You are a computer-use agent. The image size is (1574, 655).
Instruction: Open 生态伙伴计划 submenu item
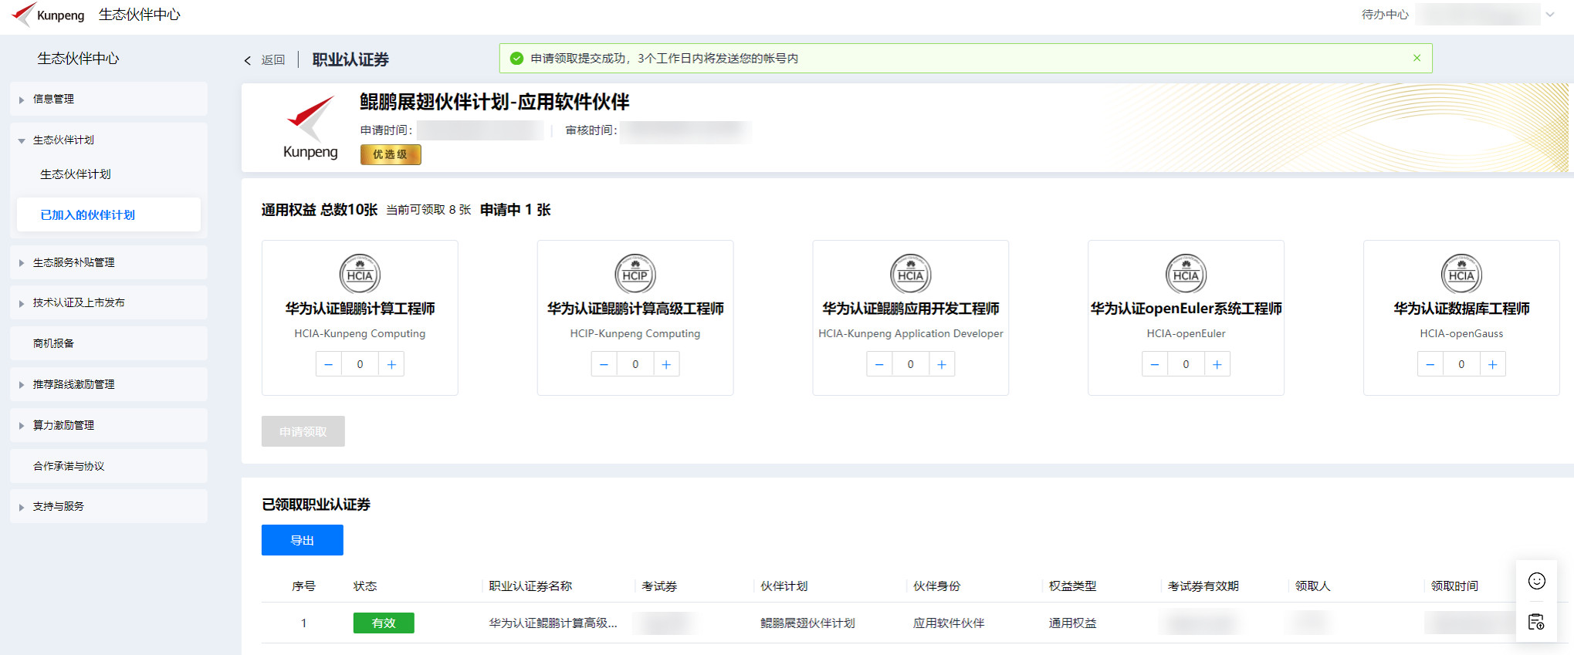pyautogui.click(x=76, y=174)
